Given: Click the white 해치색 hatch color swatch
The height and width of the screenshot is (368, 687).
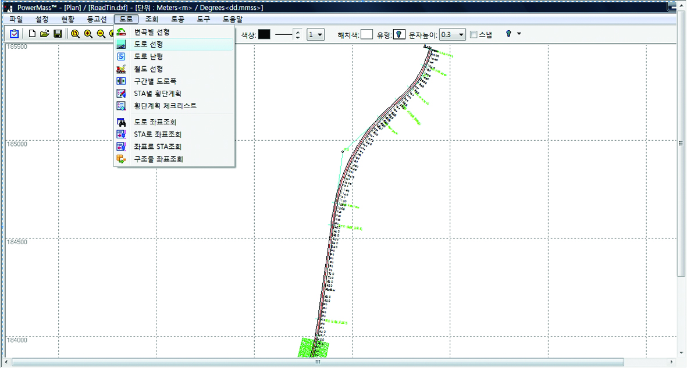Looking at the screenshot, I should click(x=366, y=35).
